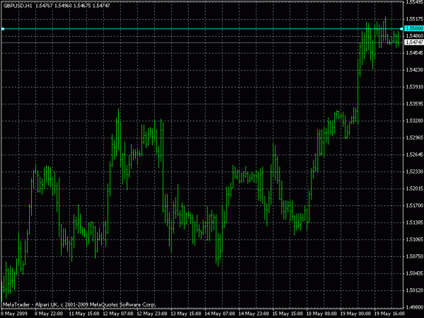Click the 1.51385 price axis label

(415, 222)
